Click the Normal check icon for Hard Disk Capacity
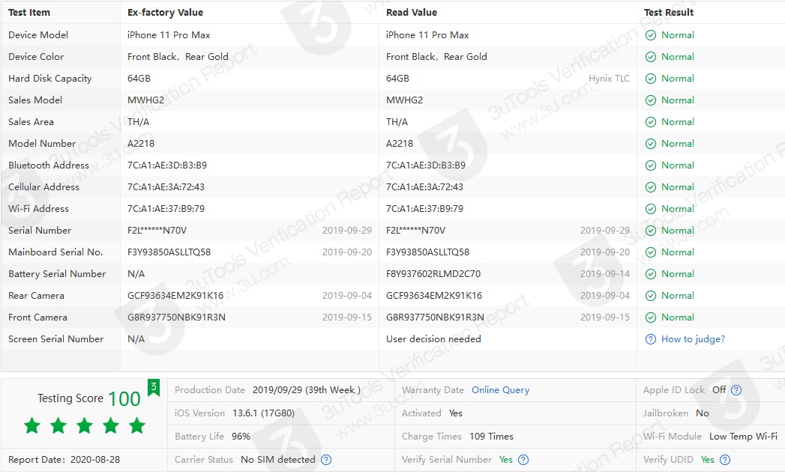This screenshot has height=474, width=785. 650,79
